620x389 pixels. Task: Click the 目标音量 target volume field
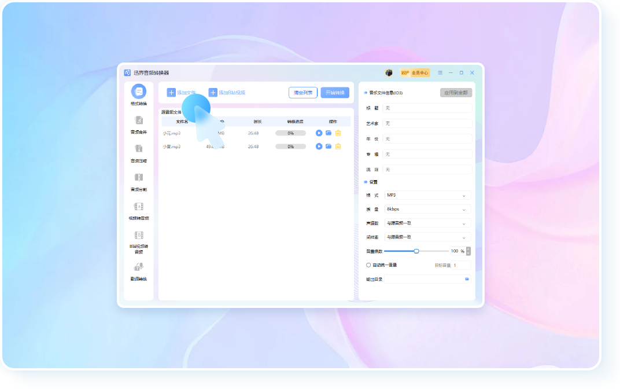pyautogui.click(x=461, y=265)
